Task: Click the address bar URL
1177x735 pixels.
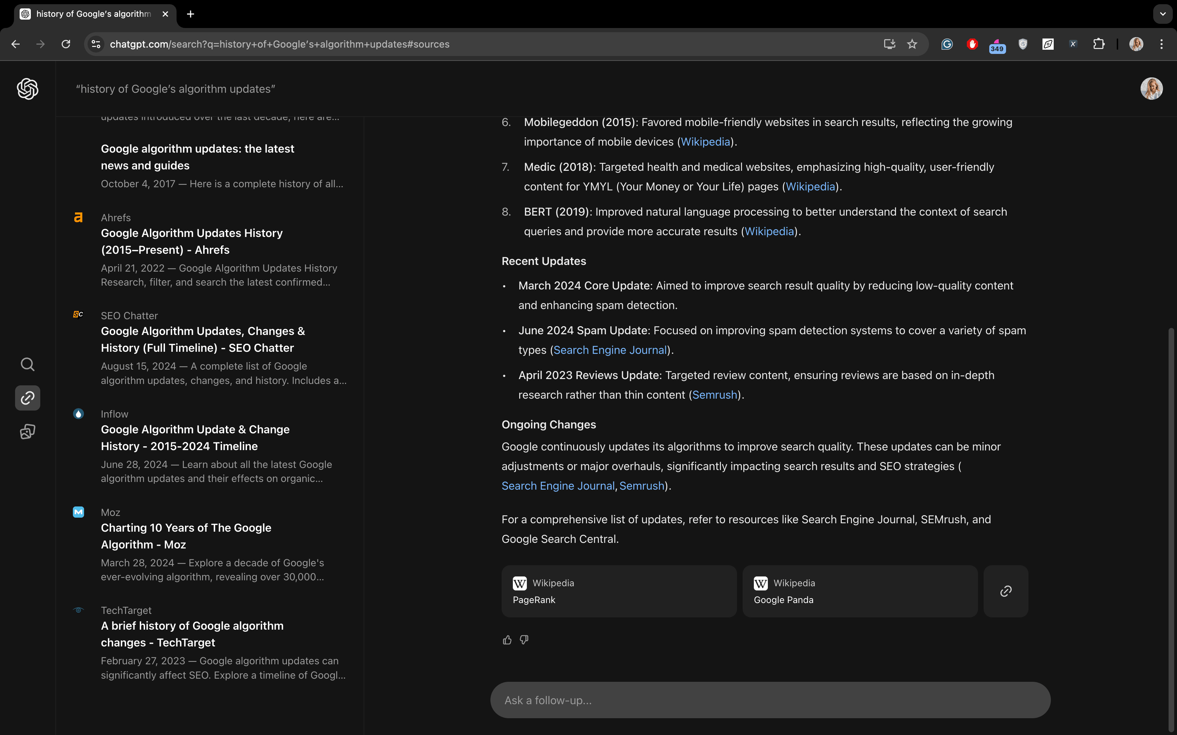Action: (280, 44)
